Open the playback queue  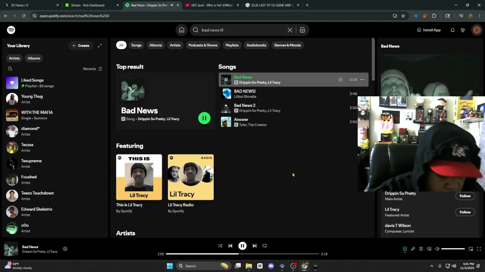[x=421, y=249]
